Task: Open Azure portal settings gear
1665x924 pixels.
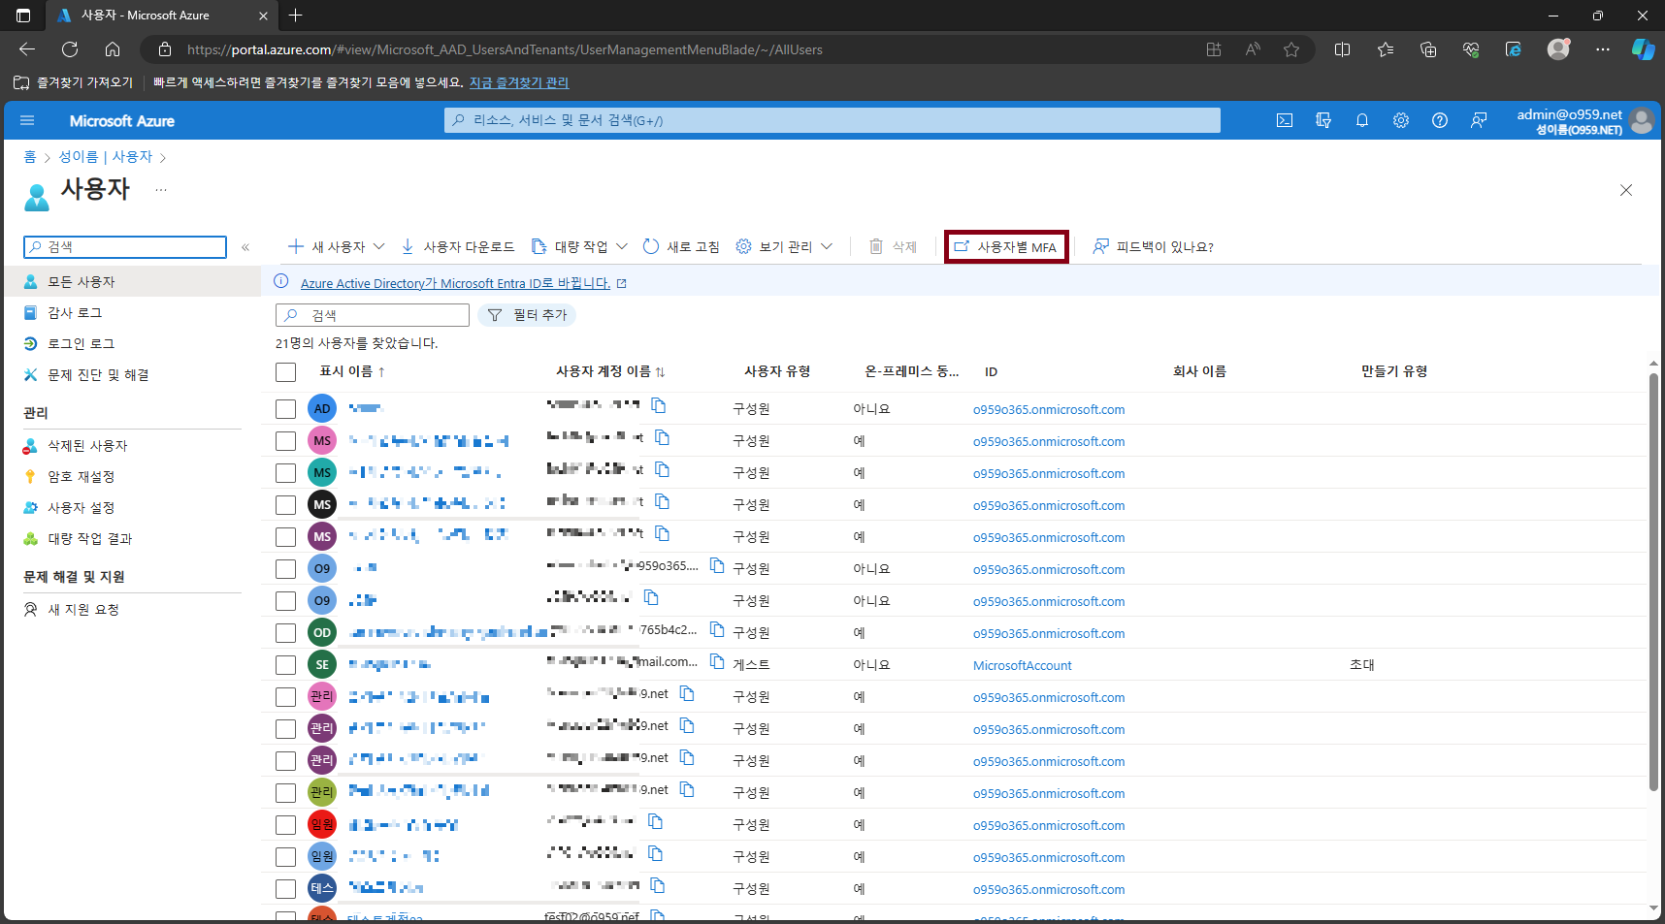Action: coord(1401,120)
